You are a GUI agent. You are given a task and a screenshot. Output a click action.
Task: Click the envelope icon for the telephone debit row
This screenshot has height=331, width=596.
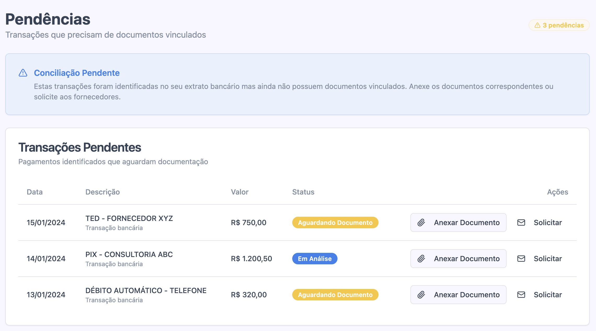click(x=521, y=295)
